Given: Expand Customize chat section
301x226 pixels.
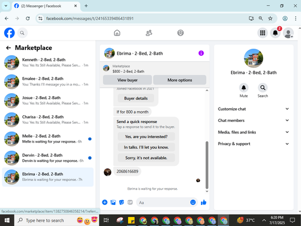Looking at the screenshot, I should coord(253,109).
